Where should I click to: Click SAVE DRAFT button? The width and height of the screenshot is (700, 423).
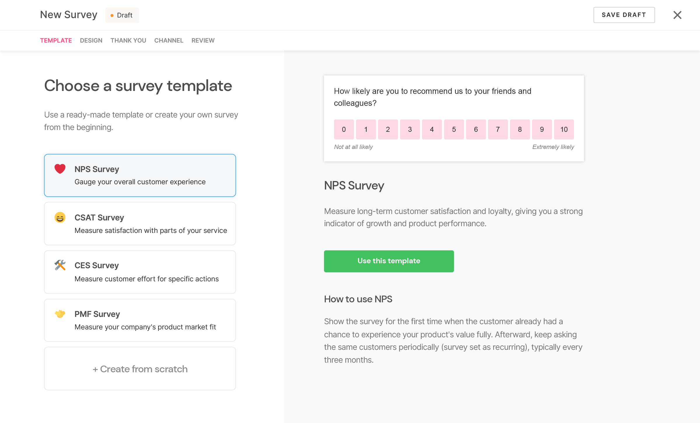coord(624,15)
